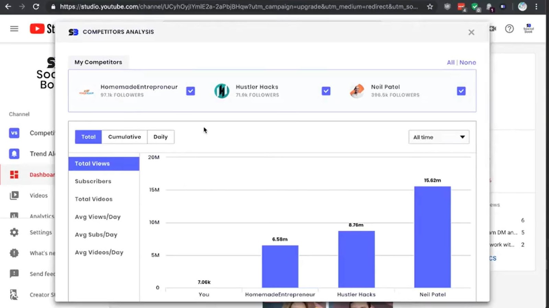Viewport: 549px width, 308px height.
Task: Switch to the Daily tab
Action: click(x=161, y=137)
